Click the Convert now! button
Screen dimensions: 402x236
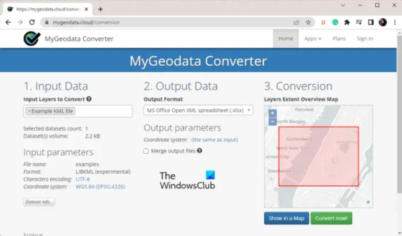tap(331, 218)
